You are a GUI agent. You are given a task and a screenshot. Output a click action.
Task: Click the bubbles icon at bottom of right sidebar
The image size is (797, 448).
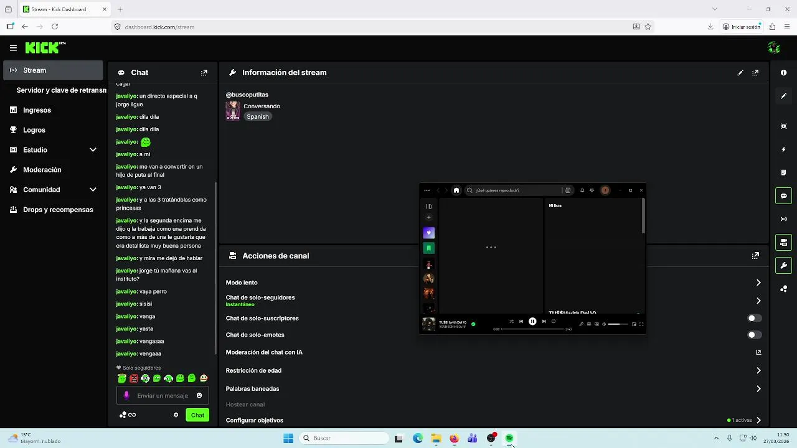click(x=783, y=289)
